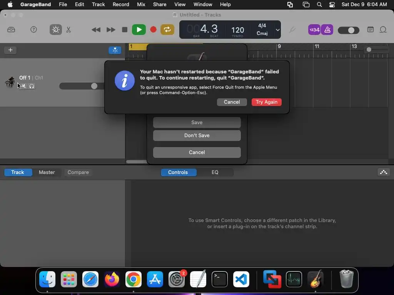Click the arpeggiator button in Smart Controls

(384, 172)
